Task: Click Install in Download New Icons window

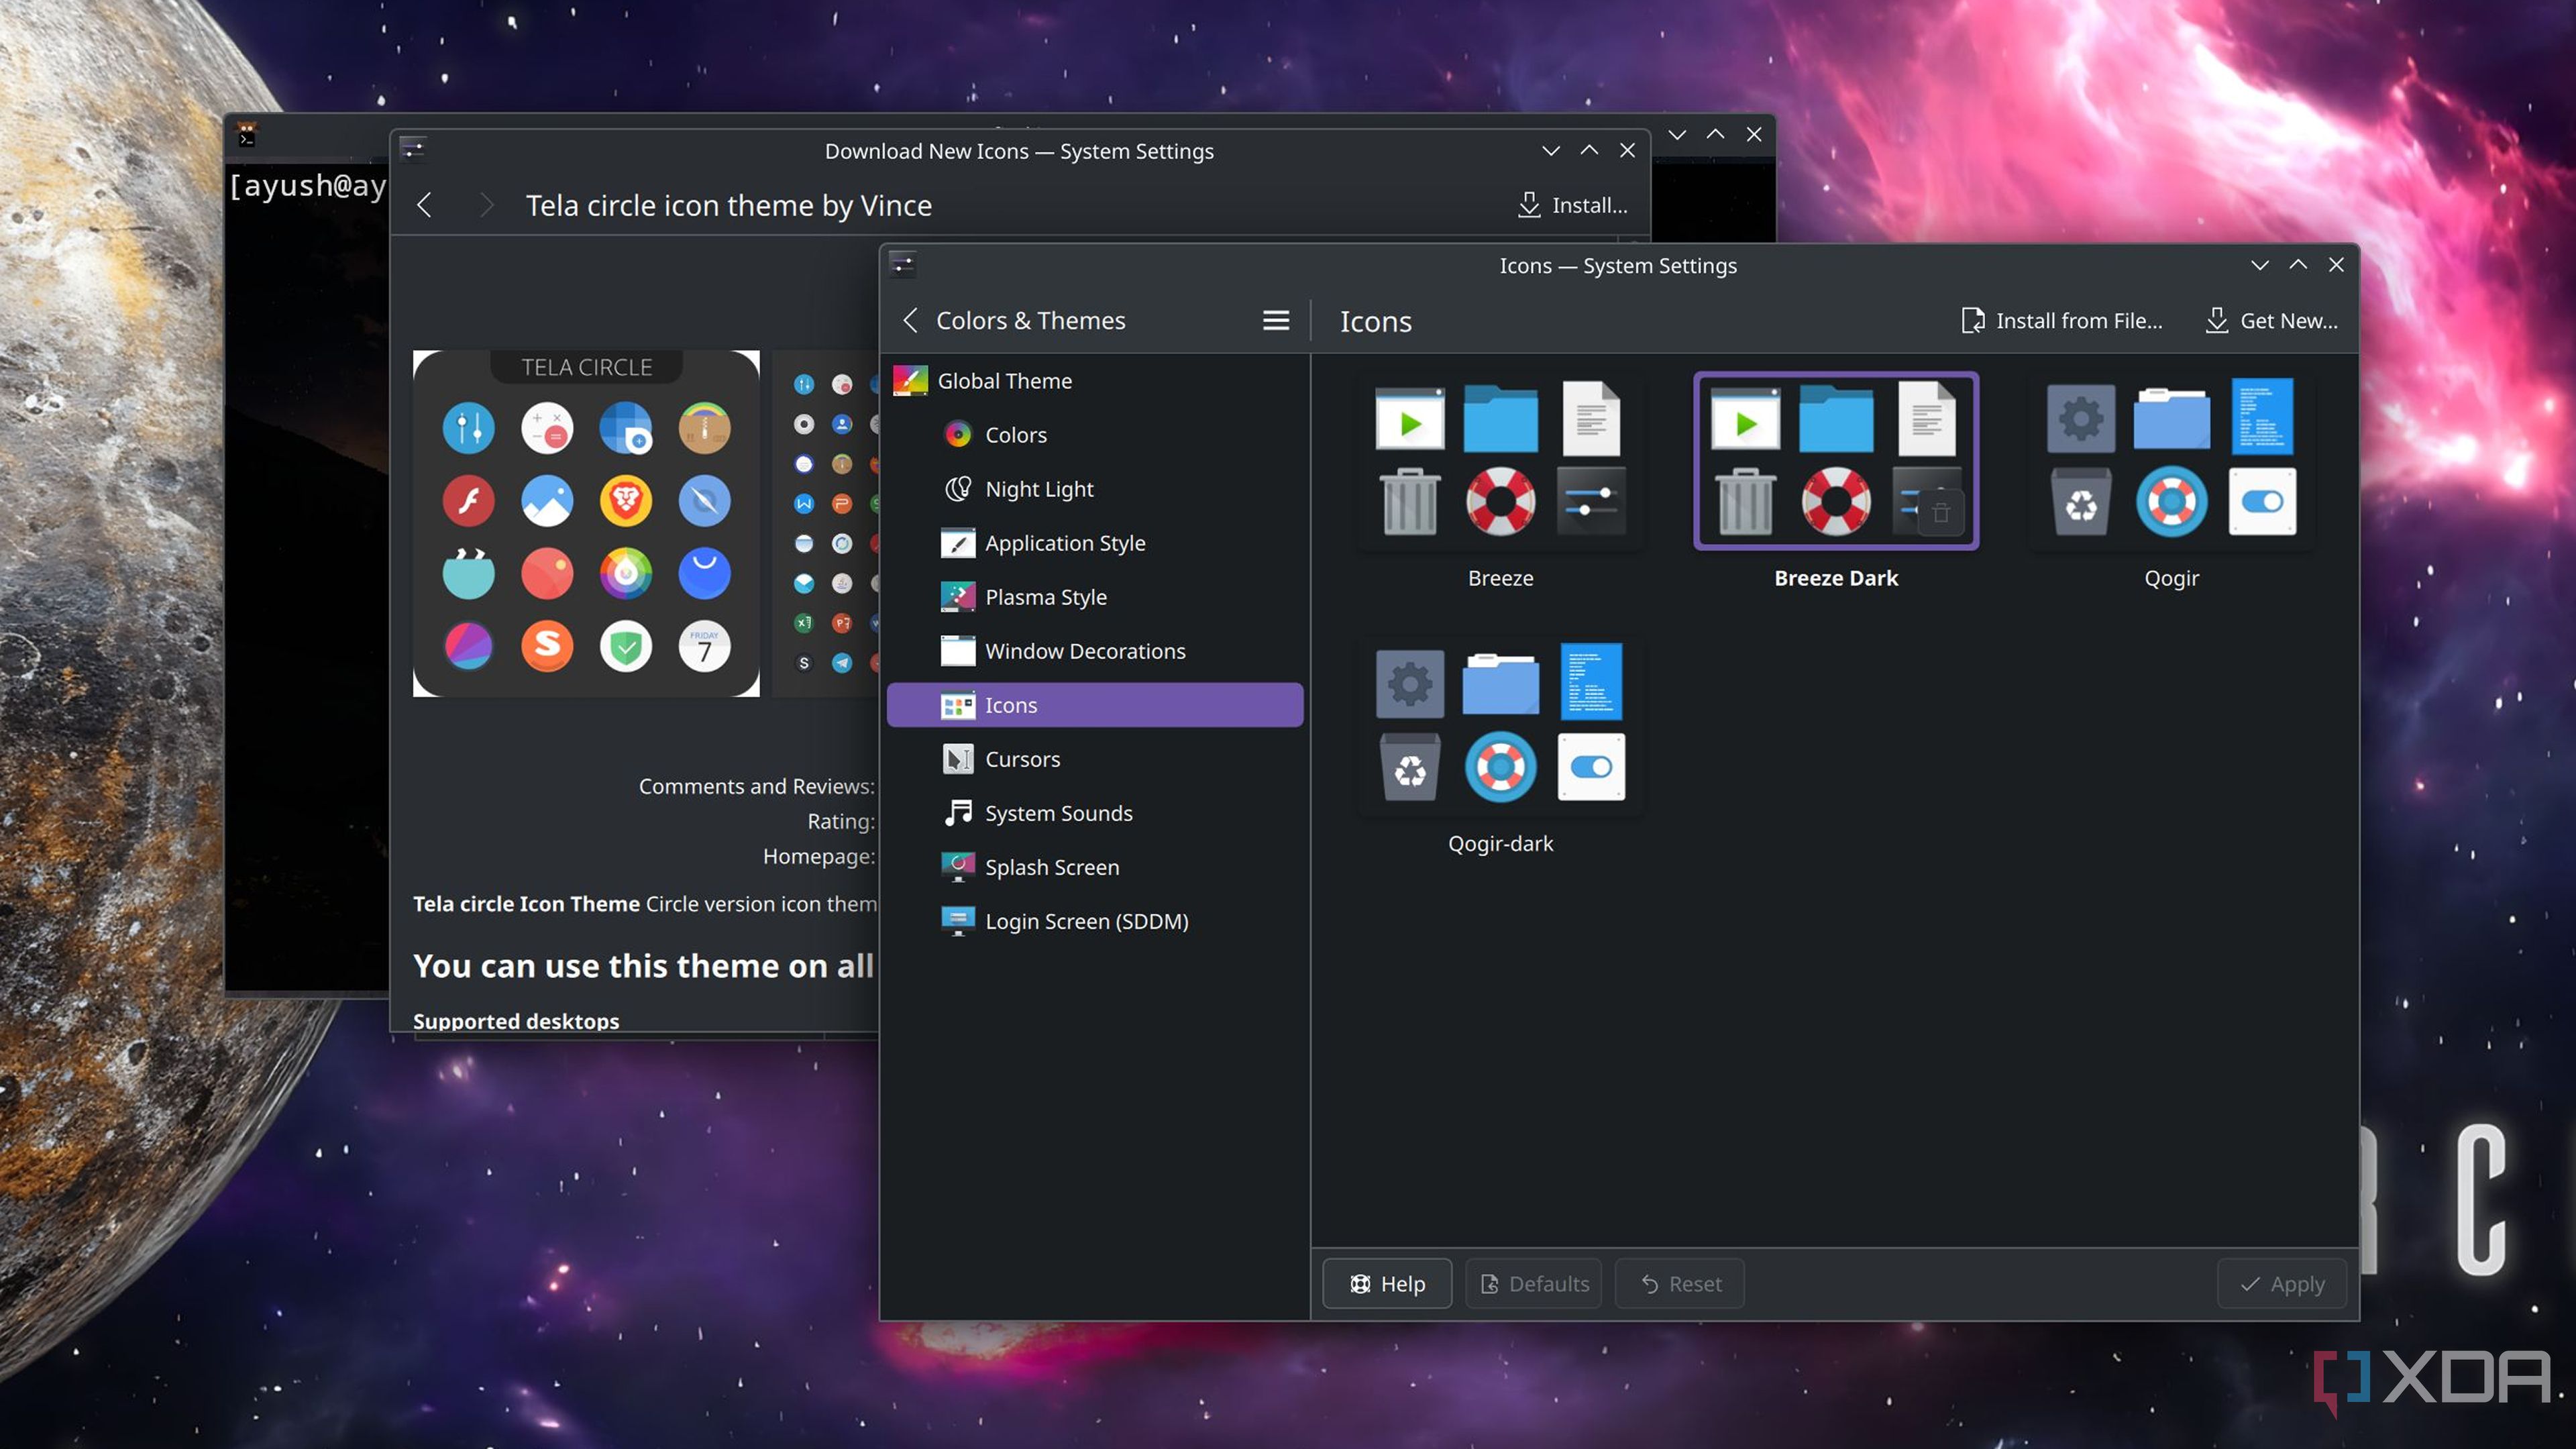Action: (1573, 206)
